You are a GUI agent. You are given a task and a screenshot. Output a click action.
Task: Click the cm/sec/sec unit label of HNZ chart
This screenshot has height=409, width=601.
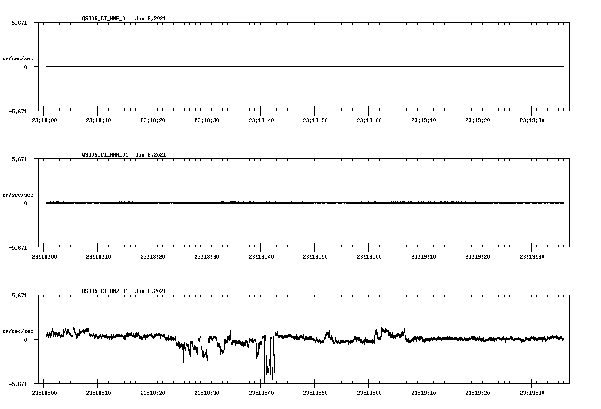(x=18, y=331)
